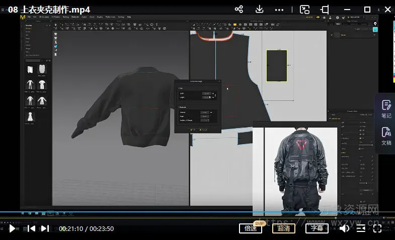Image resolution: width=395 pixels, height=240 pixels.
Task: Click the video progress bar
Action: pos(201,212)
